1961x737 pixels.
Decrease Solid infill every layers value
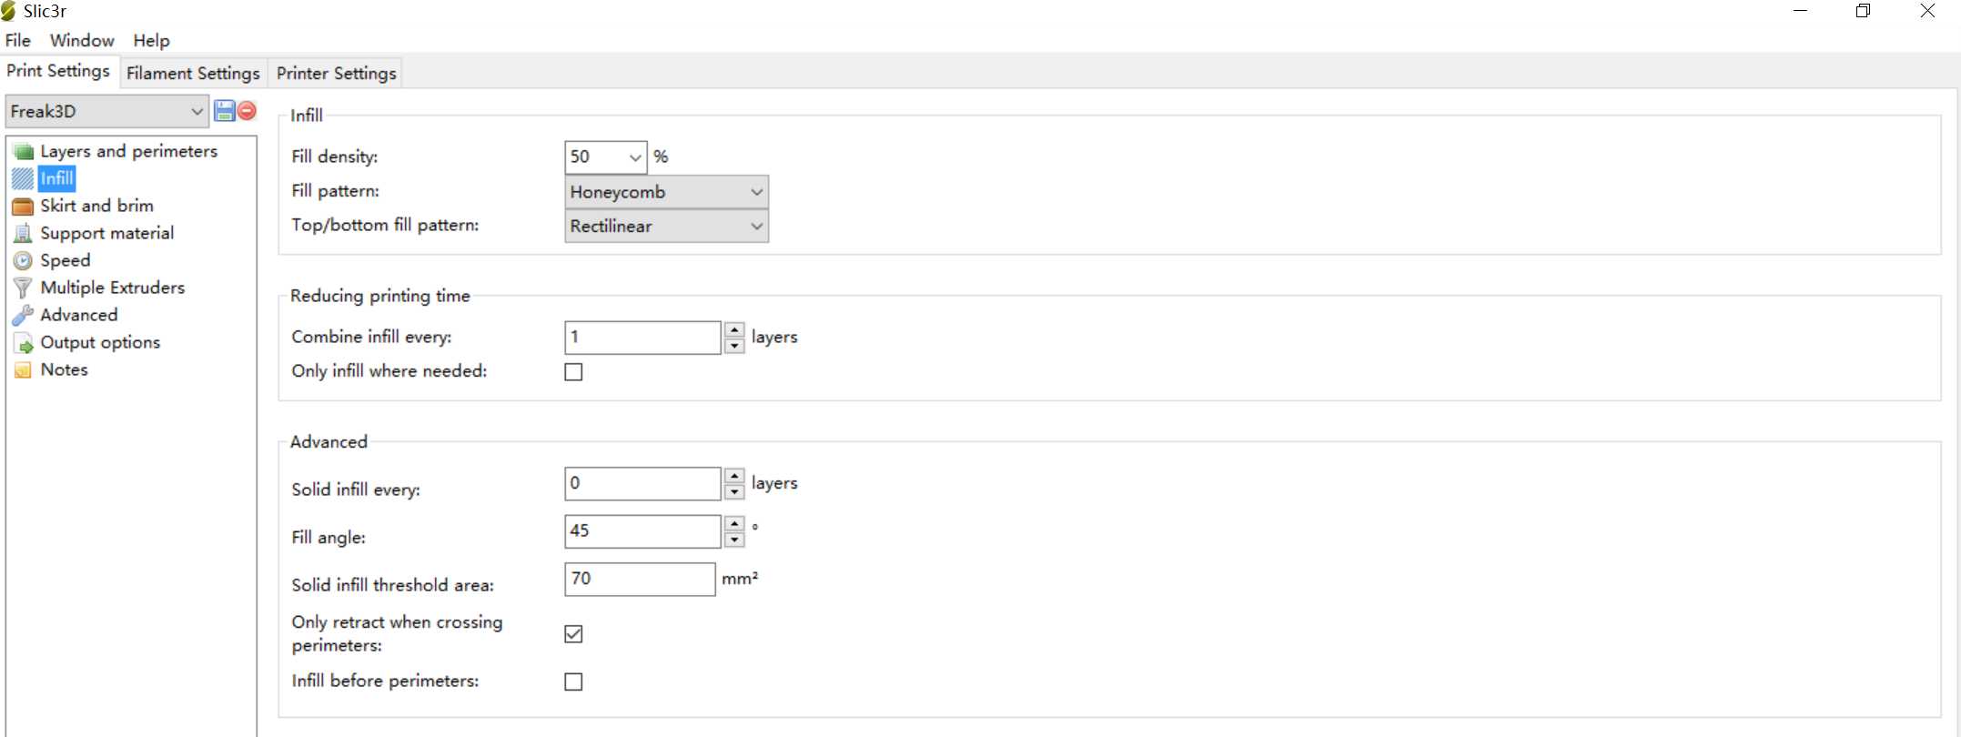(x=734, y=492)
